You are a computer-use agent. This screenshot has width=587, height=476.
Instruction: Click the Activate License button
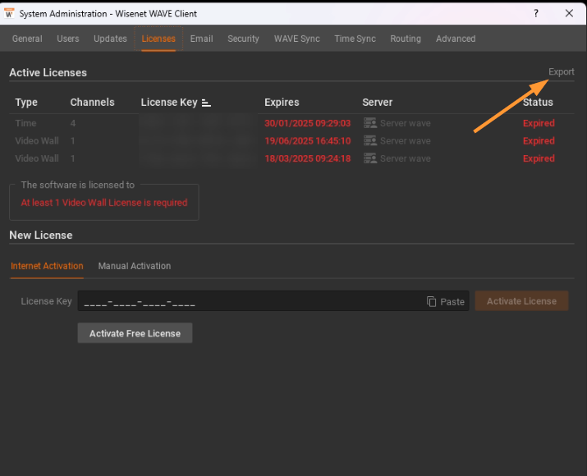coord(521,301)
